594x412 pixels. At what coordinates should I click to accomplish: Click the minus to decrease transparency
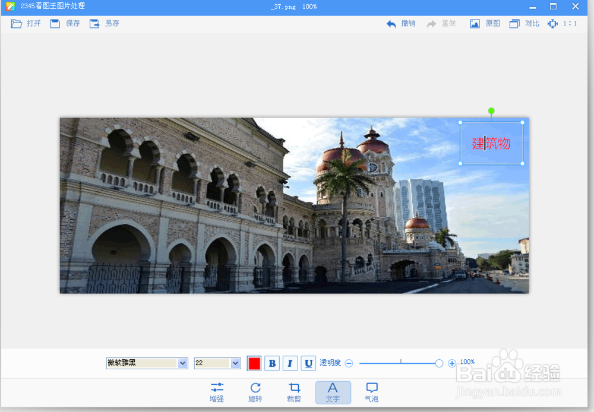coord(349,363)
